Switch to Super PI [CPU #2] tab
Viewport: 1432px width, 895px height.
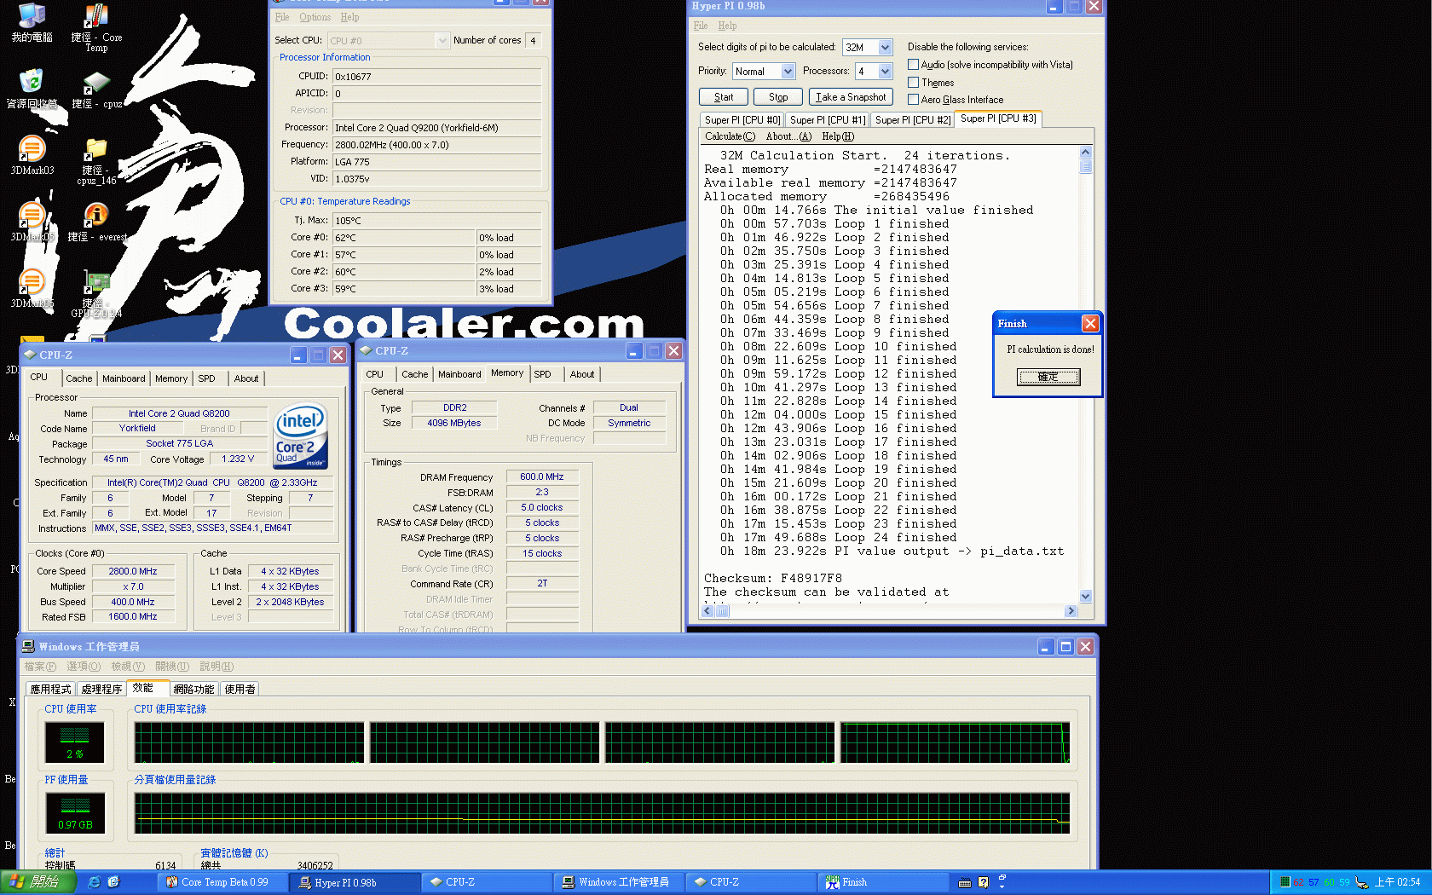point(912,120)
